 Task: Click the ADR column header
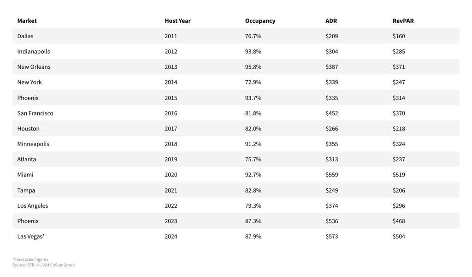click(331, 21)
